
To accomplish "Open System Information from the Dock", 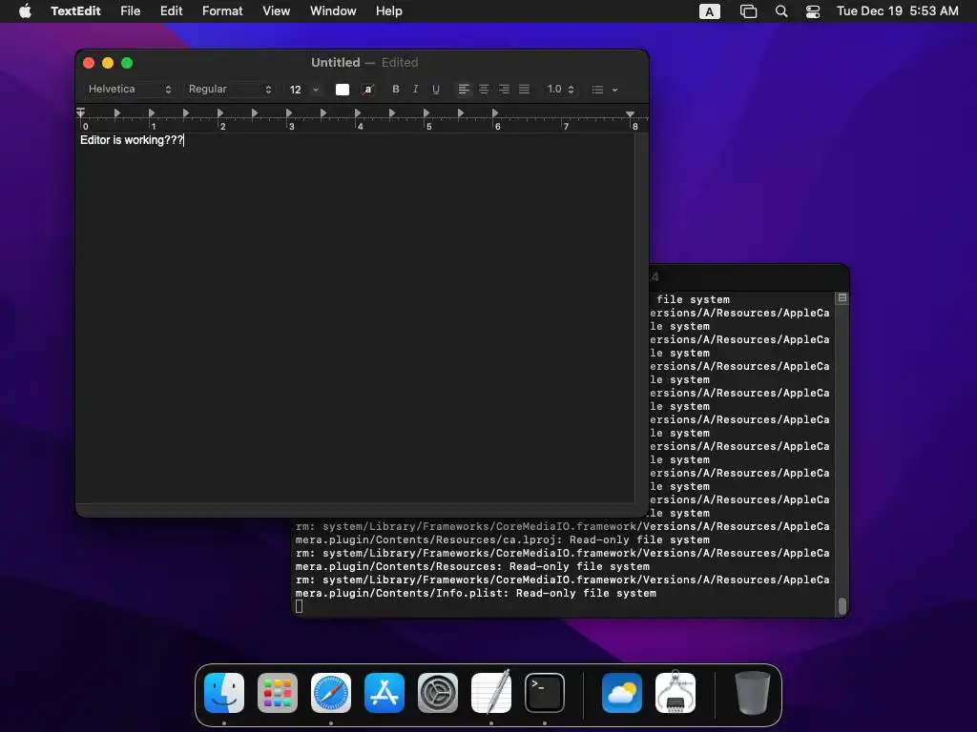I will click(x=676, y=692).
